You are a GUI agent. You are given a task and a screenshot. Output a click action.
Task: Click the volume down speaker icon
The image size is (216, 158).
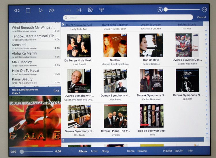(x=160, y=10)
